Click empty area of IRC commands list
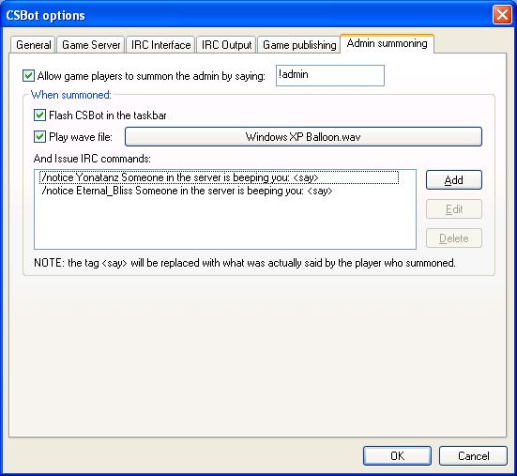 point(225,224)
